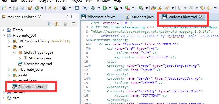
Task: Click the Next Annotation arrow icon
Action: pyautogui.click(x=180, y=8)
